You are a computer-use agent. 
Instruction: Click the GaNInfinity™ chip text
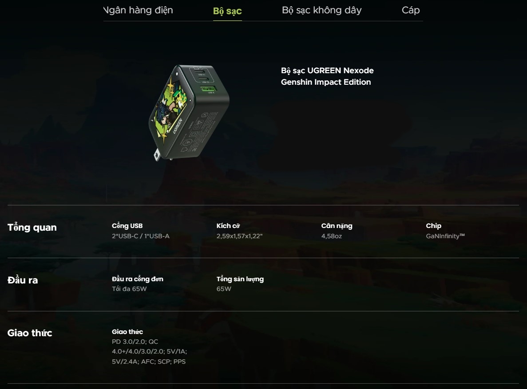[445, 236]
